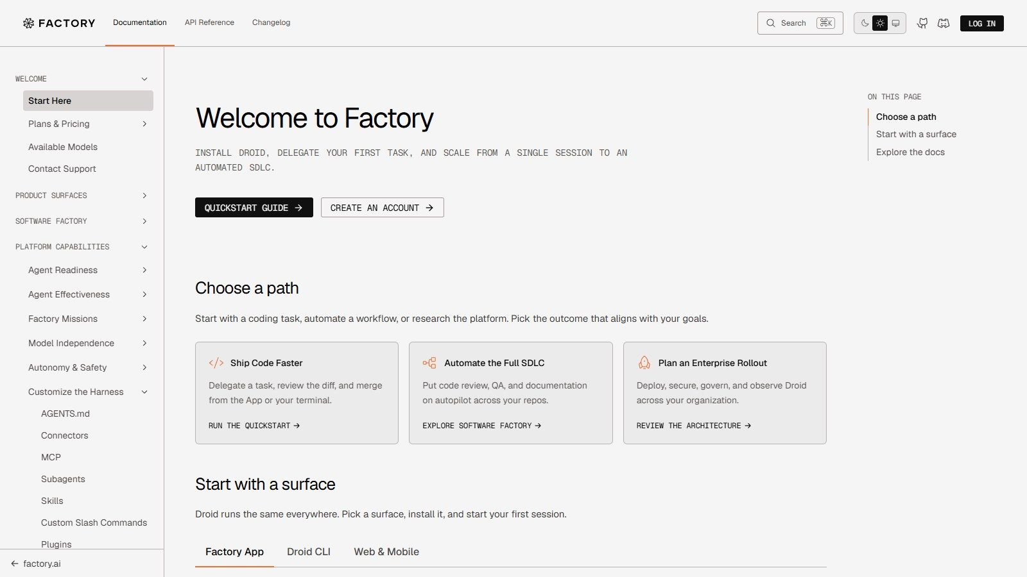Expand Autonomy & Safety chevron

click(144, 367)
